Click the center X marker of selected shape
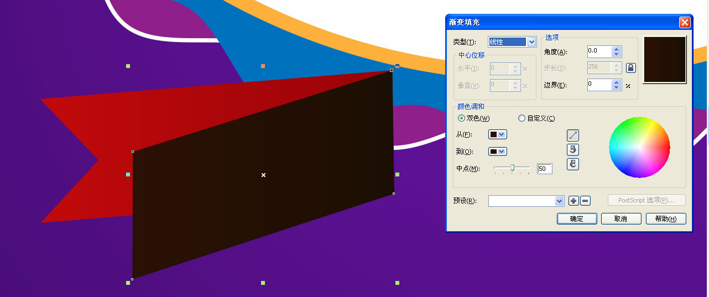The width and height of the screenshot is (709, 297). tap(263, 175)
